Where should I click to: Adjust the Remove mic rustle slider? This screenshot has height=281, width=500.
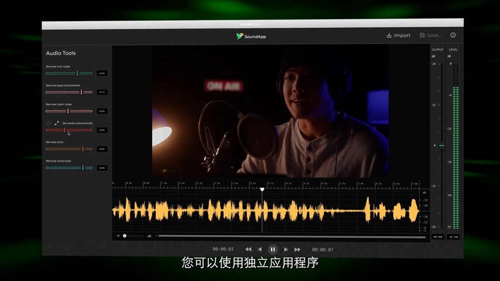point(69,73)
